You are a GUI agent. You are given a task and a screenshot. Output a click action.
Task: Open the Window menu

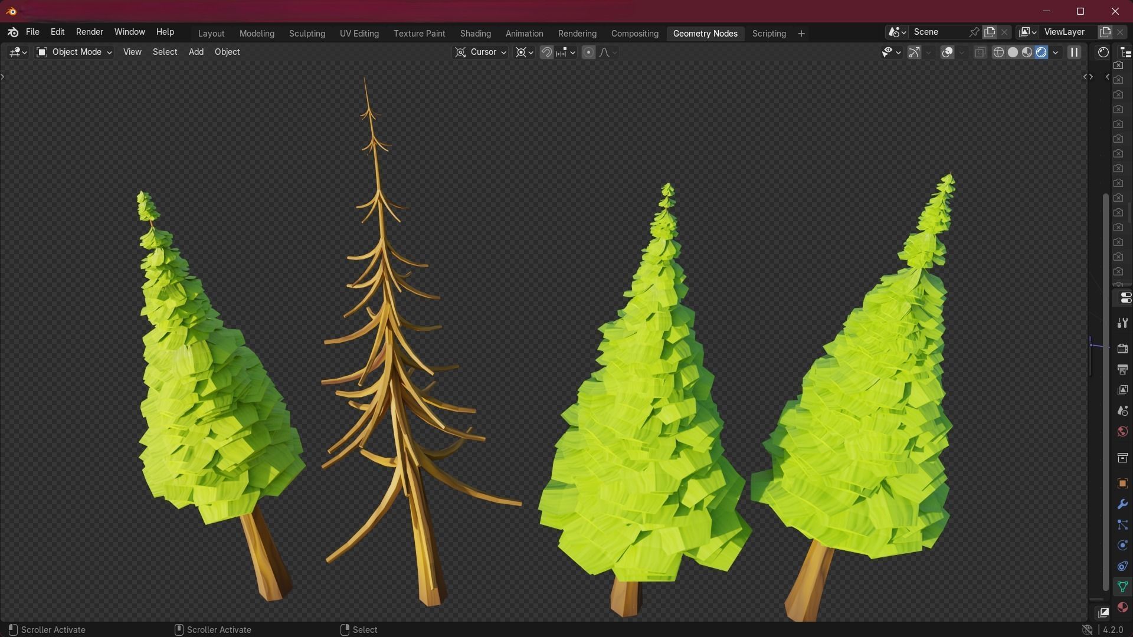129,32
